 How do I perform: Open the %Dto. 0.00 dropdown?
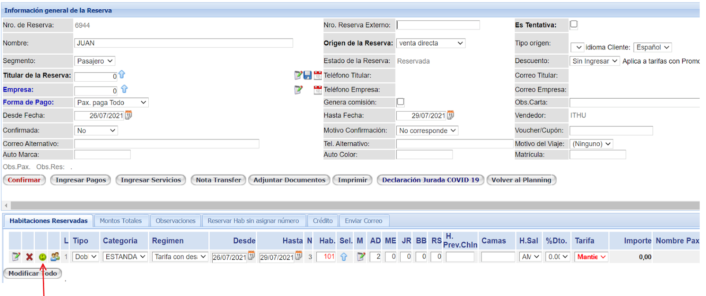click(x=558, y=257)
